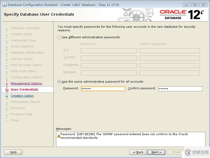Image resolution: width=210 pixels, height=158 pixels.
Task: Click the Management Options step bullet
Action: tap(7, 84)
